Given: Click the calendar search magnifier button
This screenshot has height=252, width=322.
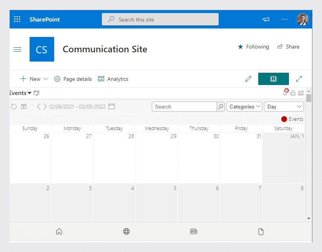Looking at the screenshot, I should [x=221, y=107].
